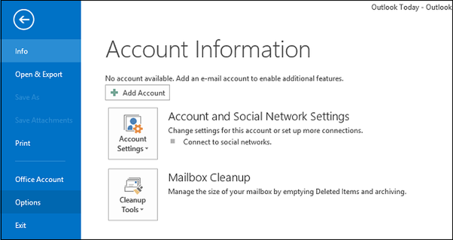Click Connect to social networks link
This screenshot has width=453, height=240.
pyautogui.click(x=227, y=142)
